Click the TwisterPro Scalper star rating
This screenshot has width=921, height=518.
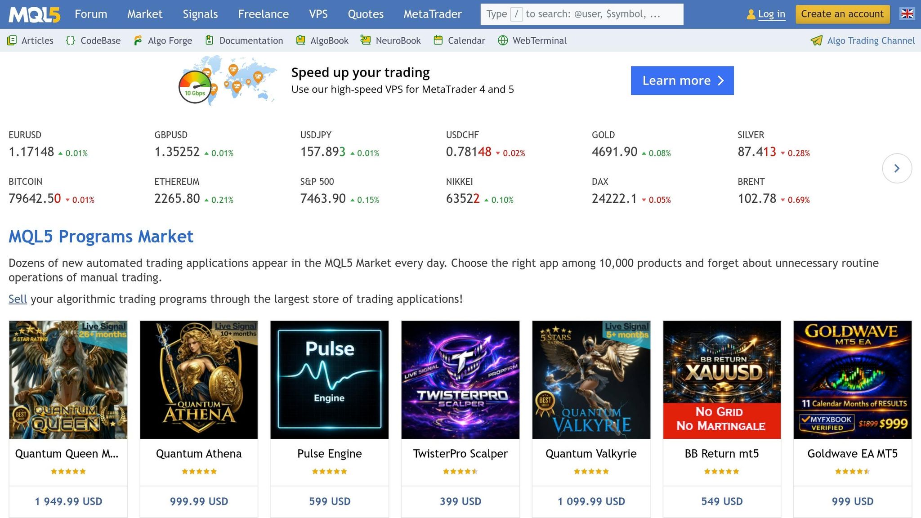[x=460, y=471]
